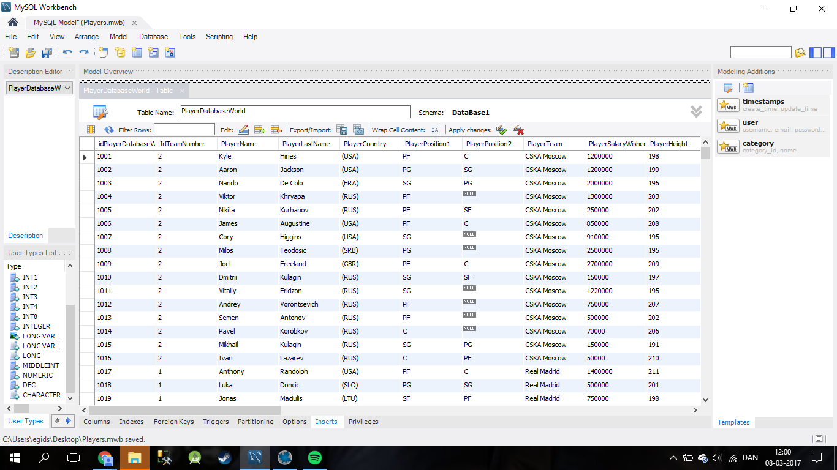Click the Filter Rows input field
This screenshot has height=470, width=837.
pyautogui.click(x=184, y=130)
